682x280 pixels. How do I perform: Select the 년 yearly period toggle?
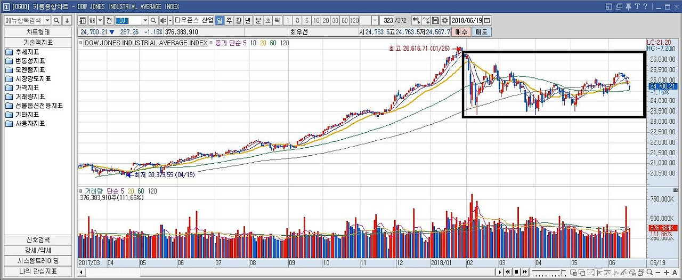(x=248, y=20)
